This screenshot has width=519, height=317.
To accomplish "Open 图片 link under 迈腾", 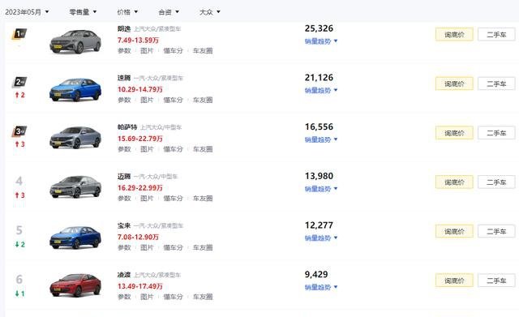I will coord(147,198).
